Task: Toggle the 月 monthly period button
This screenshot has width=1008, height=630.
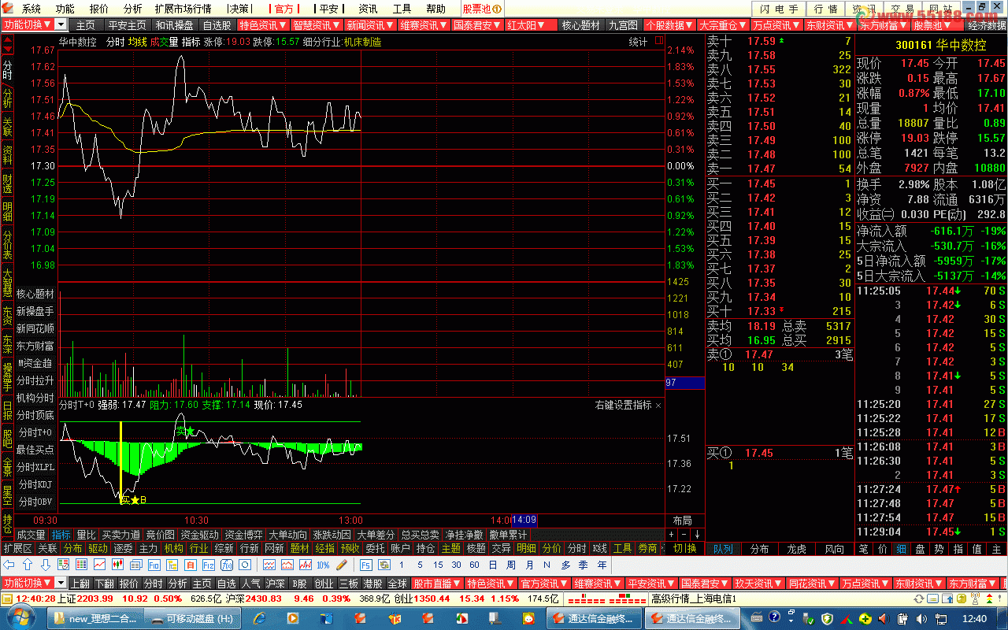Action: click(529, 565)
